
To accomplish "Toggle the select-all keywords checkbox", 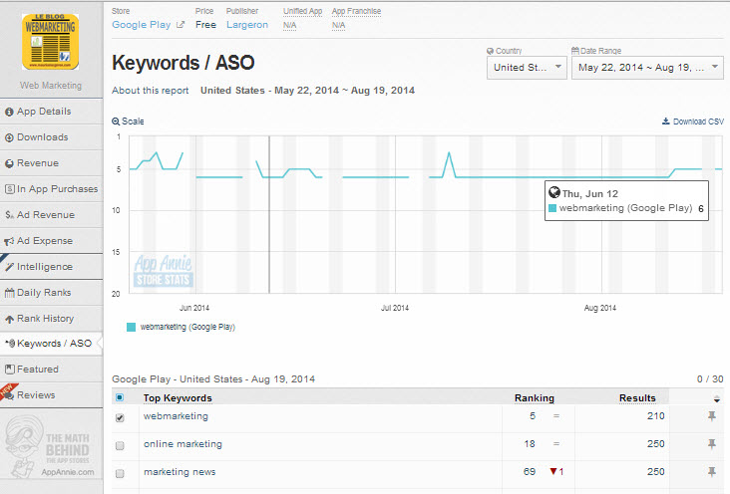I will click(120, 397).
